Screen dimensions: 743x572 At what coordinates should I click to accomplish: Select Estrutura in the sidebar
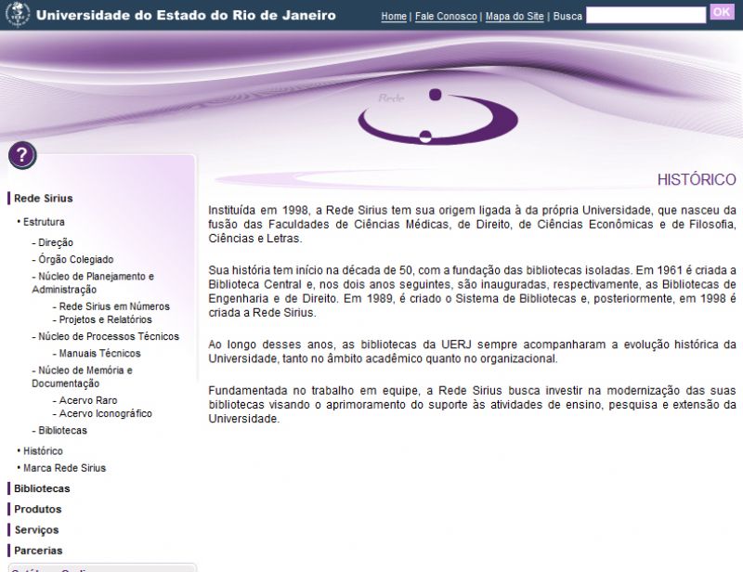(x=44, y=222)
